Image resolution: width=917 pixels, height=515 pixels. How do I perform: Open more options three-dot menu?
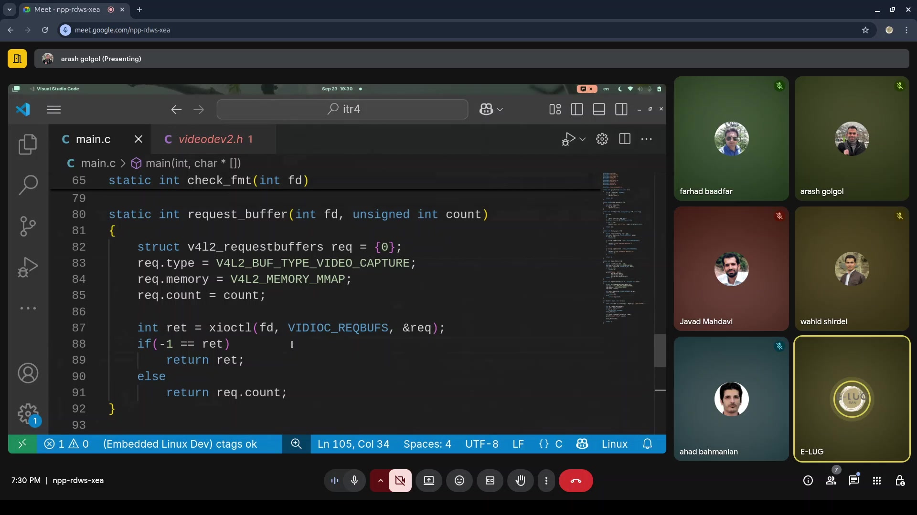coord(546,481)
